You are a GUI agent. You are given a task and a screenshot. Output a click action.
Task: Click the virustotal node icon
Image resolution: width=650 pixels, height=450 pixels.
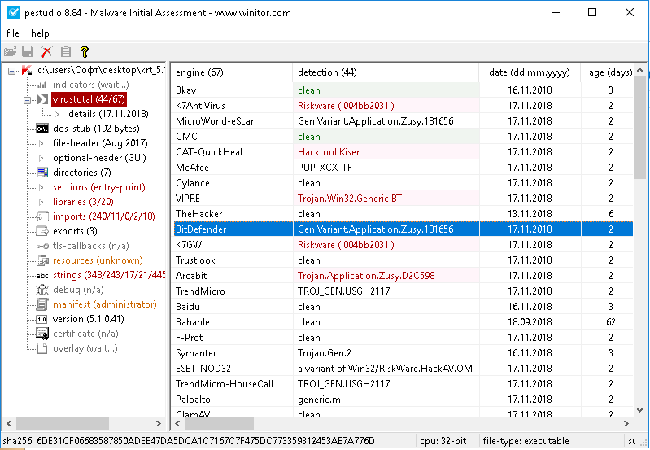pyautogui.click(x=42, y=99)
